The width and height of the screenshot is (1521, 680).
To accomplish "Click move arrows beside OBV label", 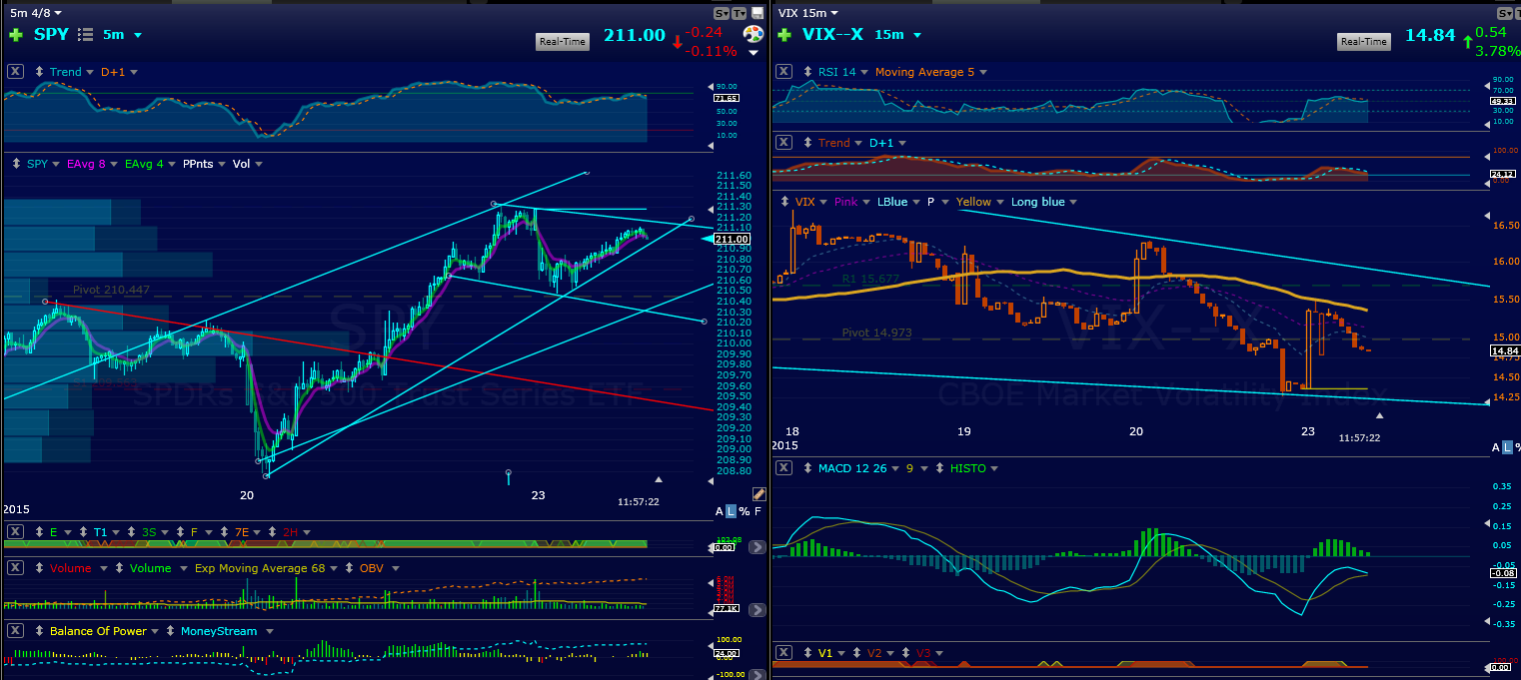I will pos(350,568).
